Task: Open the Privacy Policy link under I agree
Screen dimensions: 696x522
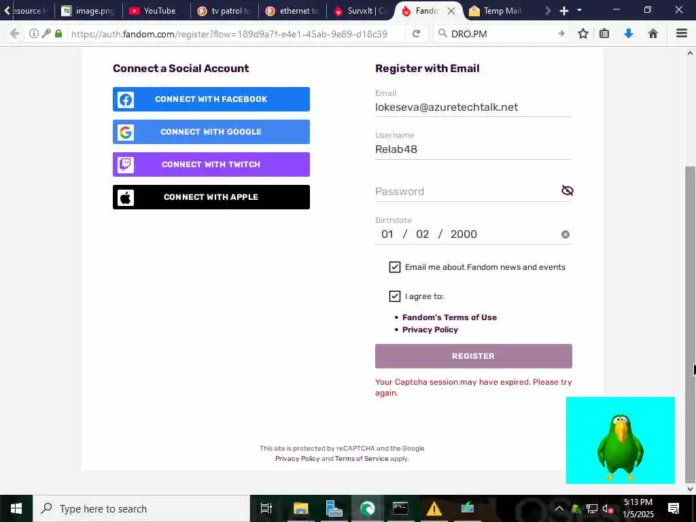Action: point(430,330)
